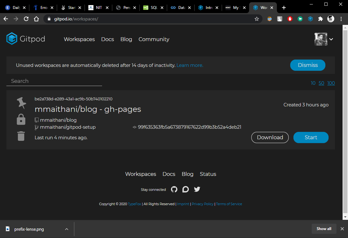Show 100 workspaces per page
Screen dimensions: 348x238
(x=331, y=83)
